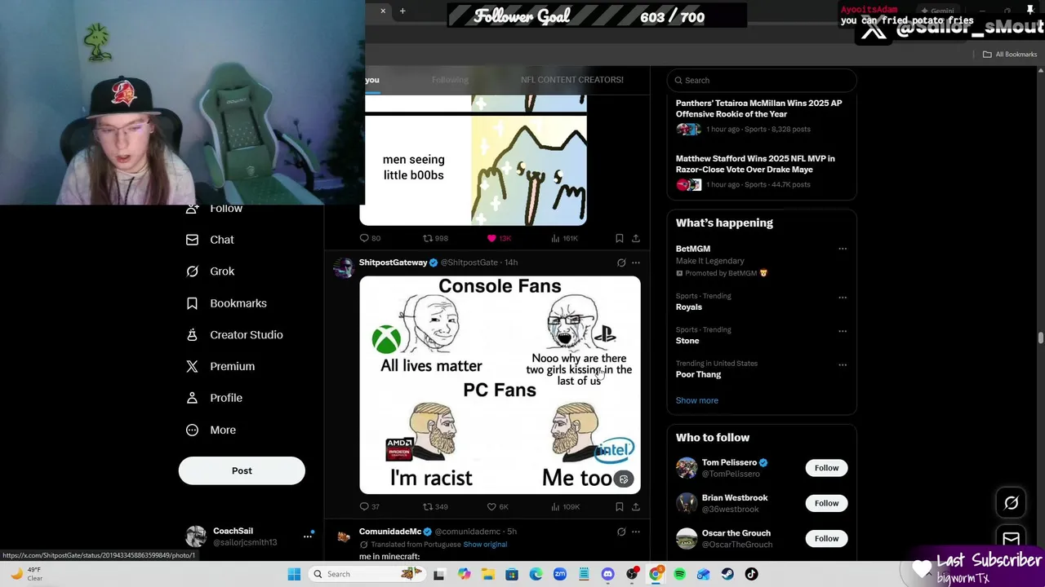The width and height of the screenshot is (1045, 587).
Task: Open ShitpostGateway profile name link
Action: 393,263
